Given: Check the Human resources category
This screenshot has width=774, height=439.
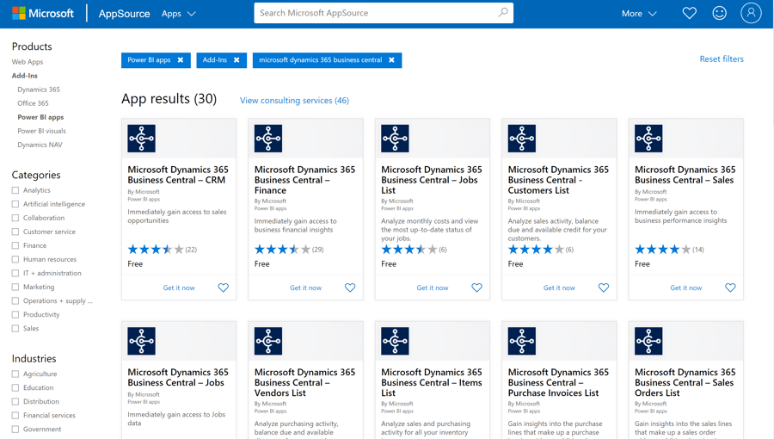Looking at the screenshot, I should [x=15, y=259].
